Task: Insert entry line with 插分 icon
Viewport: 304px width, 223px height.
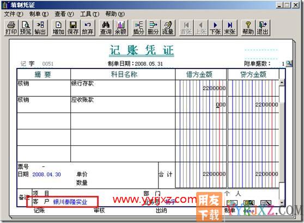Action: pos(138,28)
